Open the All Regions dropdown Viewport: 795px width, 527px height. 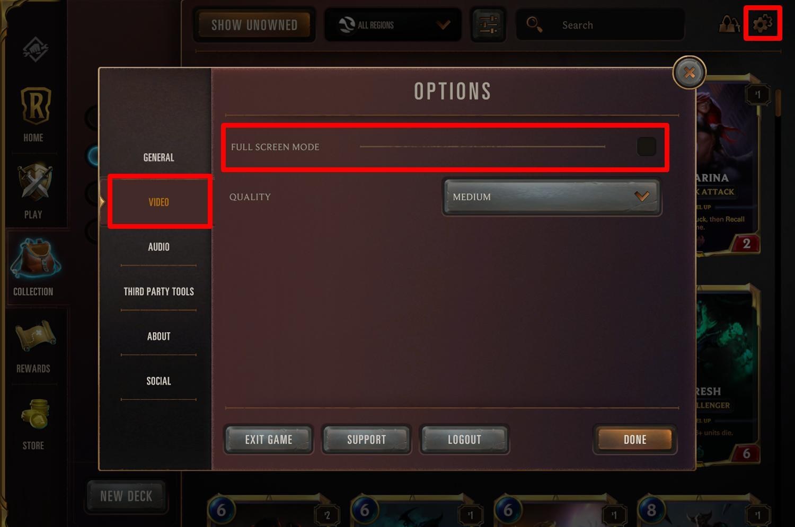[x=393, y=25]
